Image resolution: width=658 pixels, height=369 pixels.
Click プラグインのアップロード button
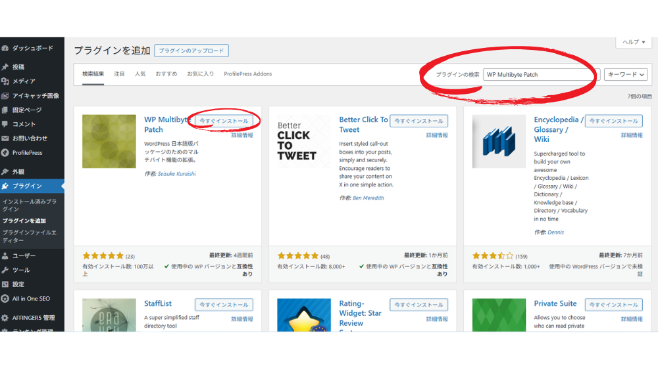[x=191, y=51]
